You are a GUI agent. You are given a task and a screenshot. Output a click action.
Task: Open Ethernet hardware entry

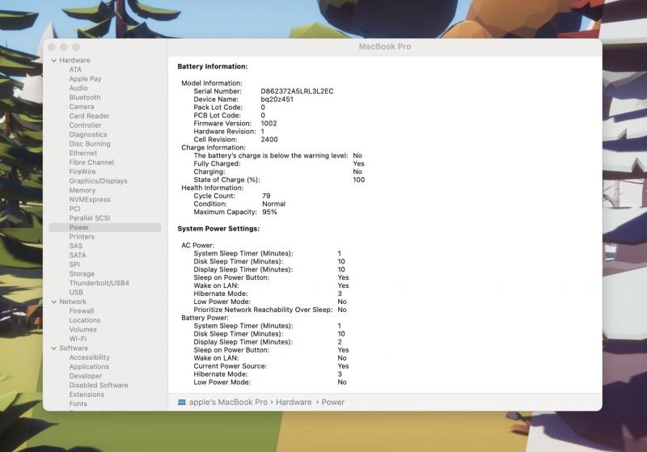[83, 153]
